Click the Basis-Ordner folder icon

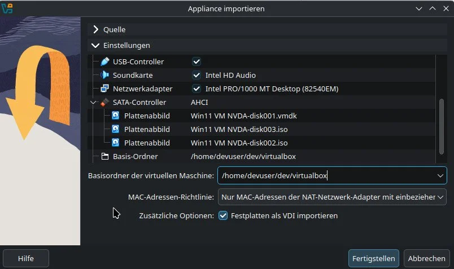pyautogui.click(x=105, y=156)
